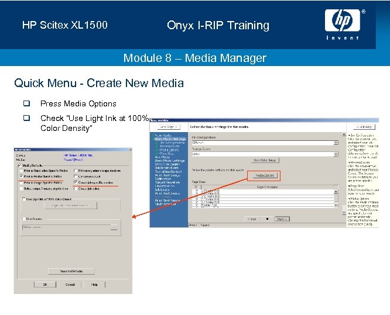Enable the Create job ticket checkbox
The width and height of the screenshot is (390, 315).
[76, 189]
